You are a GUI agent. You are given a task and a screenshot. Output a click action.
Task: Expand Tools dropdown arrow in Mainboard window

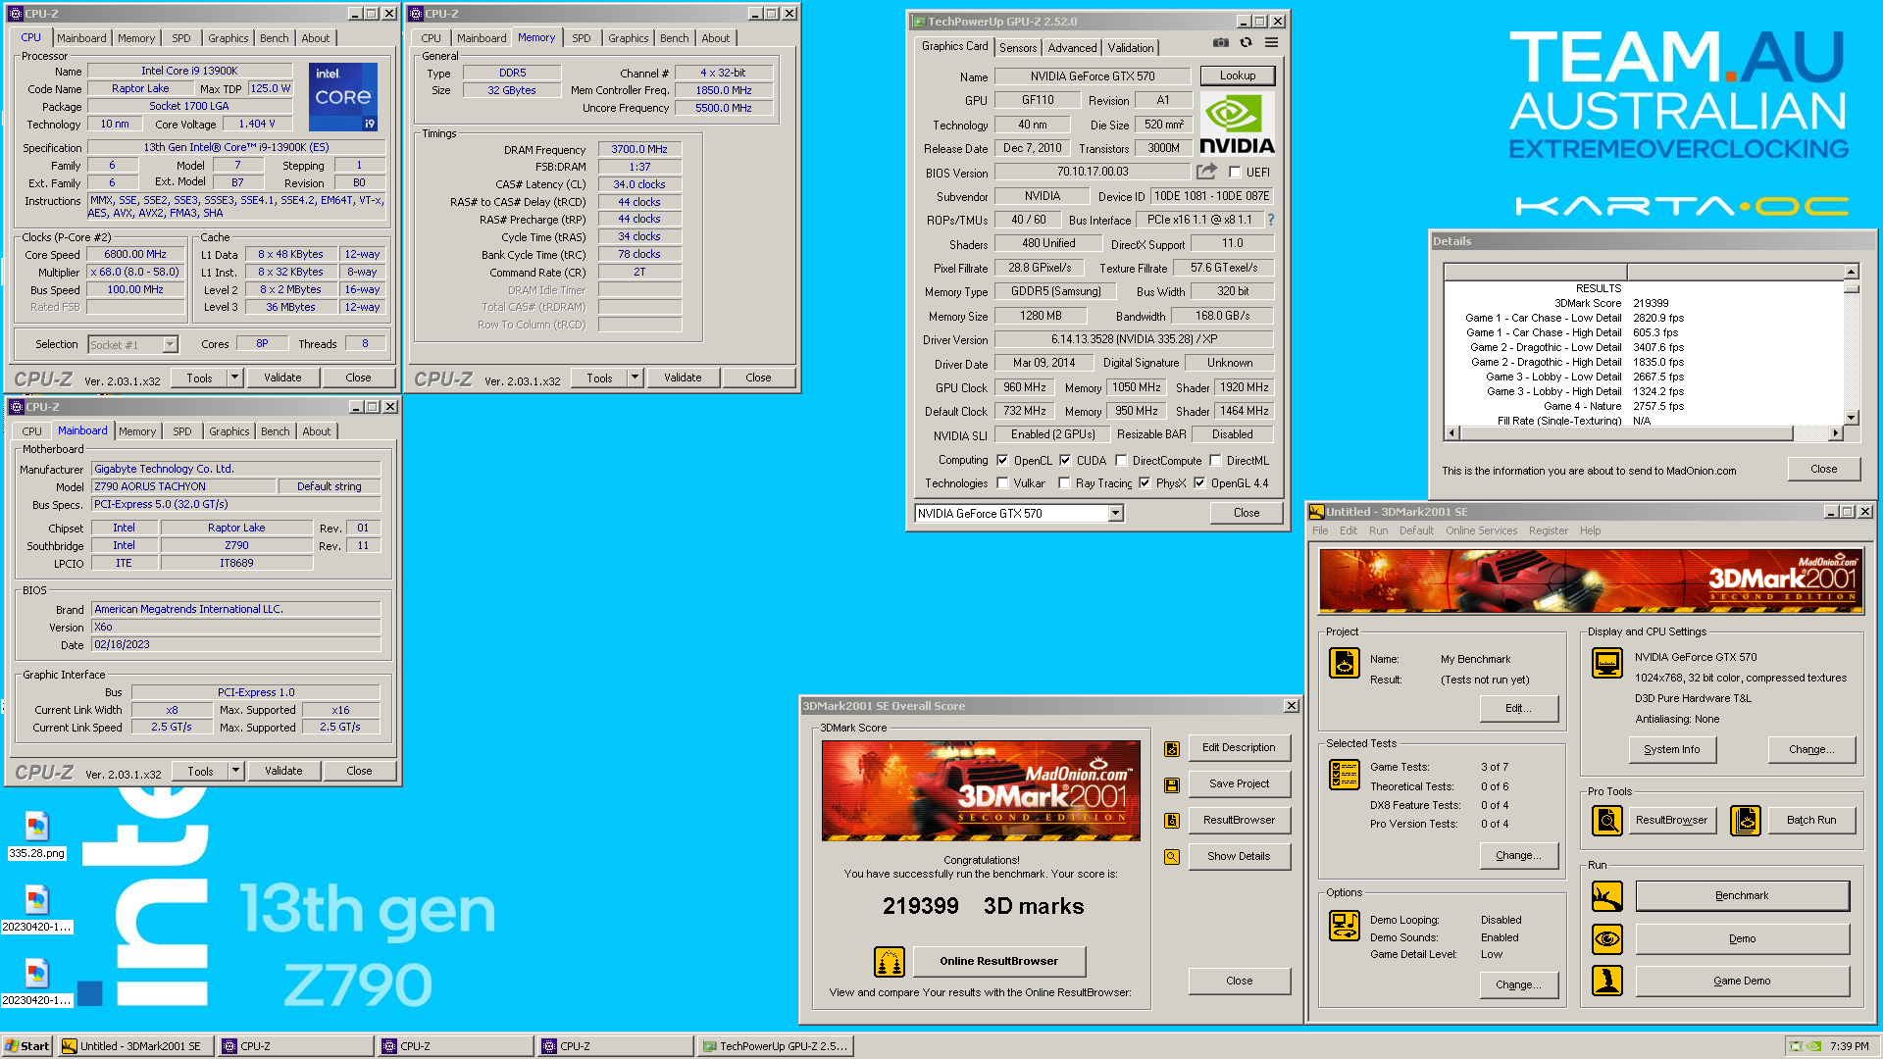(x=235, y=771)
